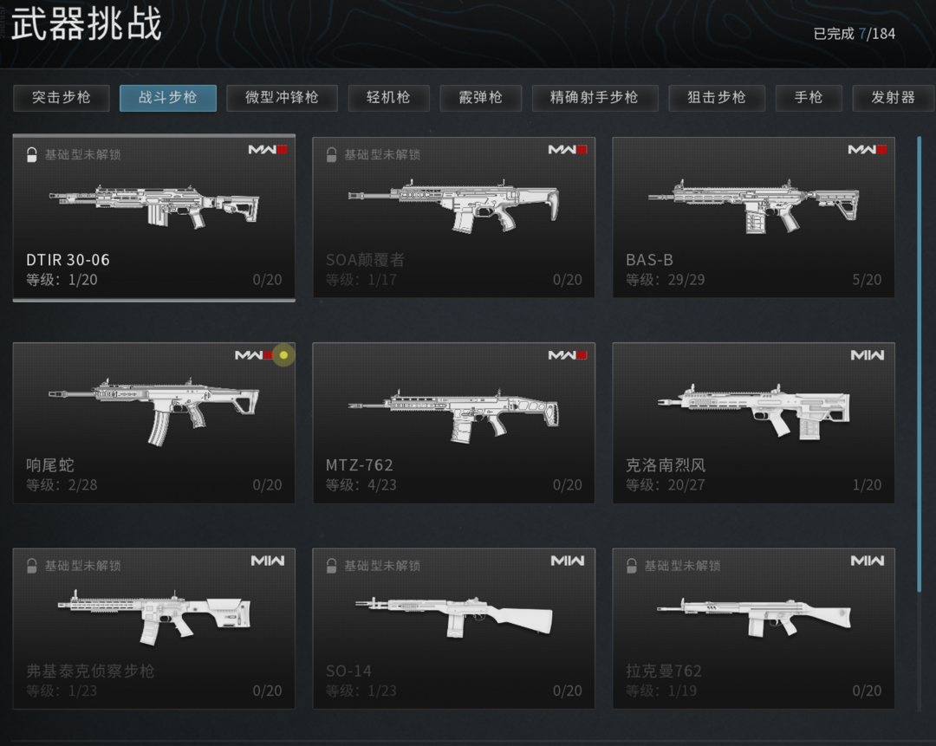Go to the 轻机枪 weapon category

[x=388, y=98]
